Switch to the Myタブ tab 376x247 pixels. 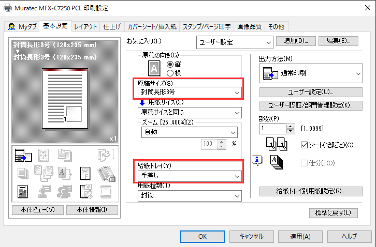click(x=22, y=26)
